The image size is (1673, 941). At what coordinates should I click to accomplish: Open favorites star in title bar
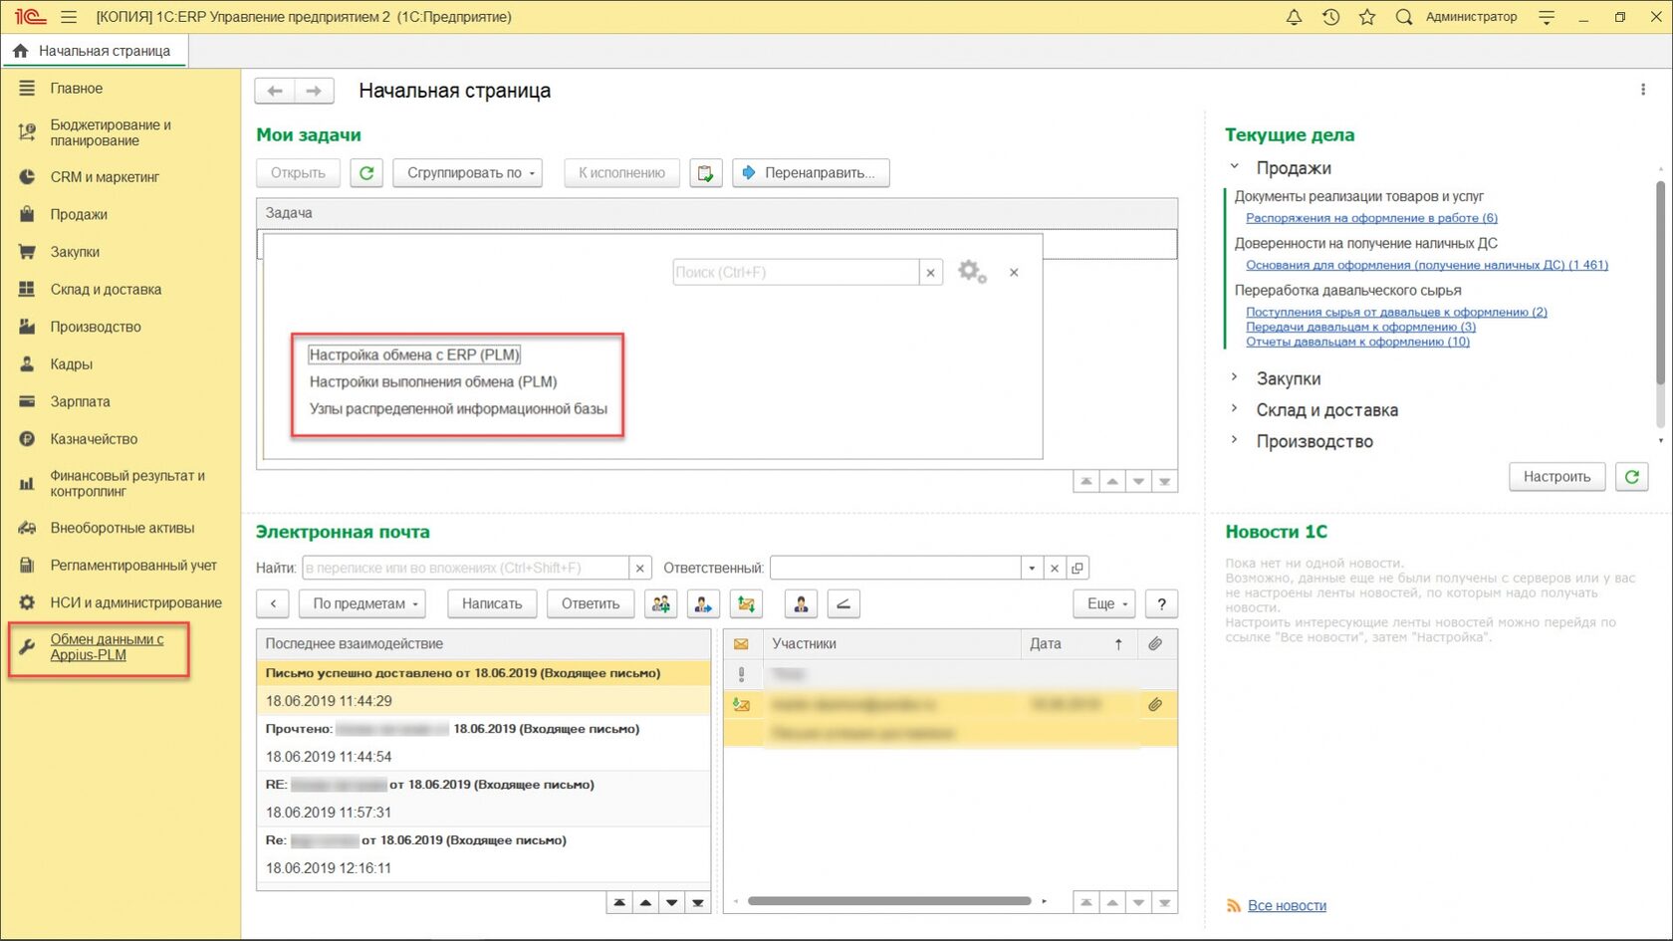click(x=1367, y=17)
